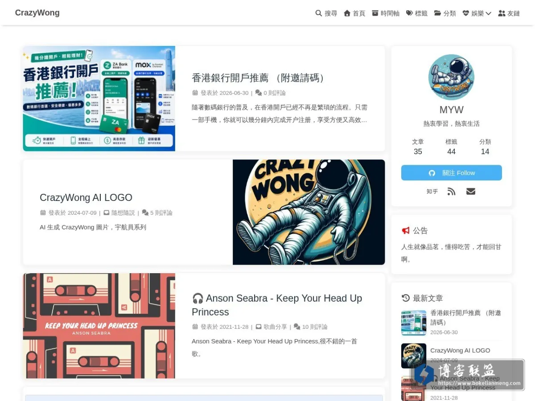Click comments icon beside 0 則評論
The width and height of the screenshot is (535, 401).
pos(258,93)
